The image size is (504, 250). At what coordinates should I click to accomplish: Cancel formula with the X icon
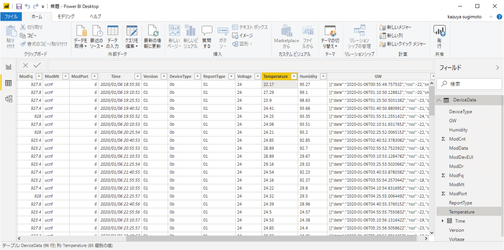tap(26, 65)
